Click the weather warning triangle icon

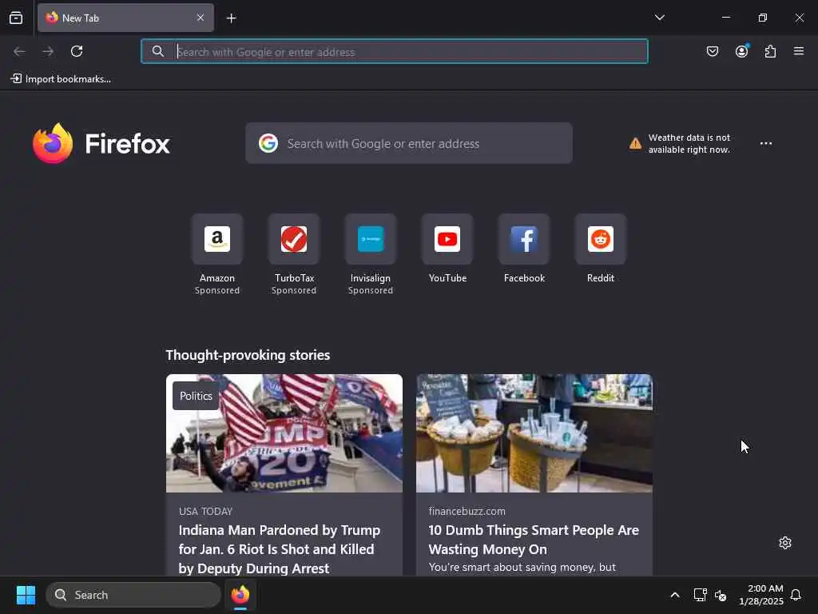[635, 143]
